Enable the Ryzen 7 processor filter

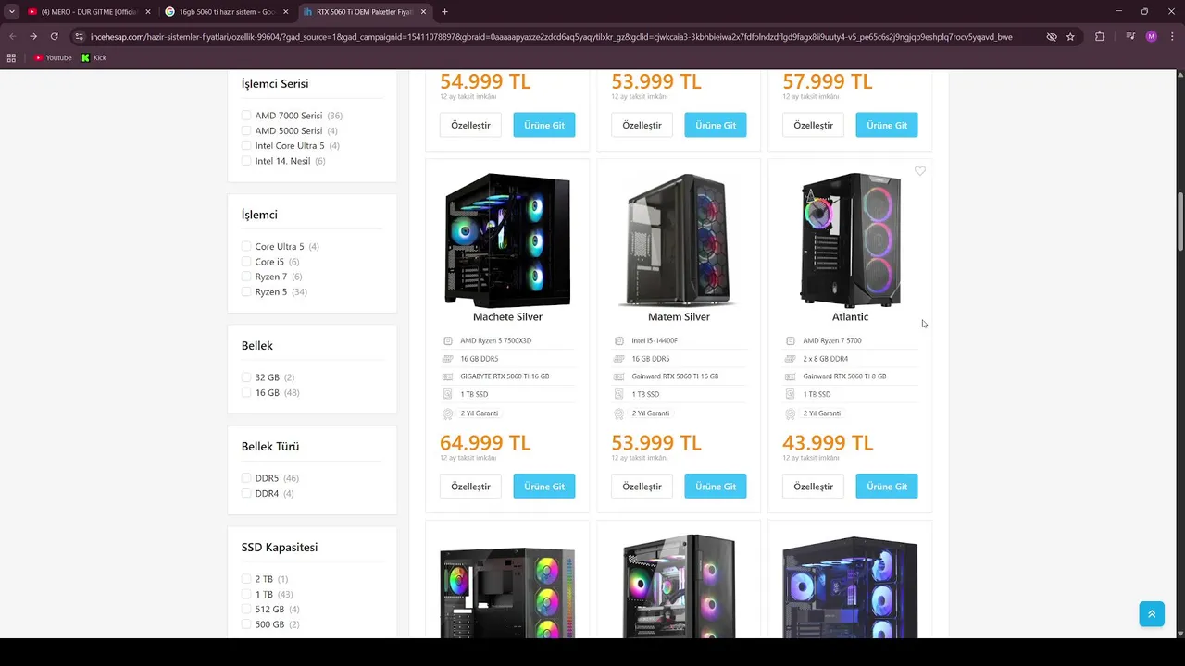click(246, 277)
